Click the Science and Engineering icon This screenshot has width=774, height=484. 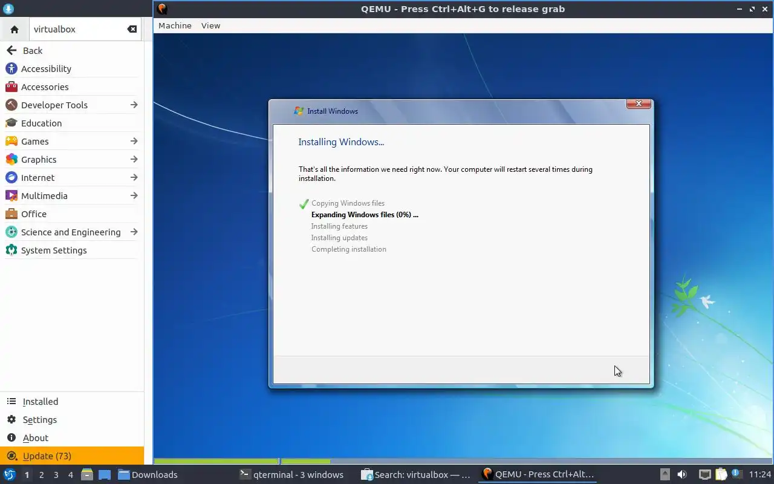11,232
